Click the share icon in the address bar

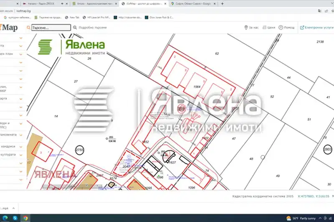[x=326, y=11]
